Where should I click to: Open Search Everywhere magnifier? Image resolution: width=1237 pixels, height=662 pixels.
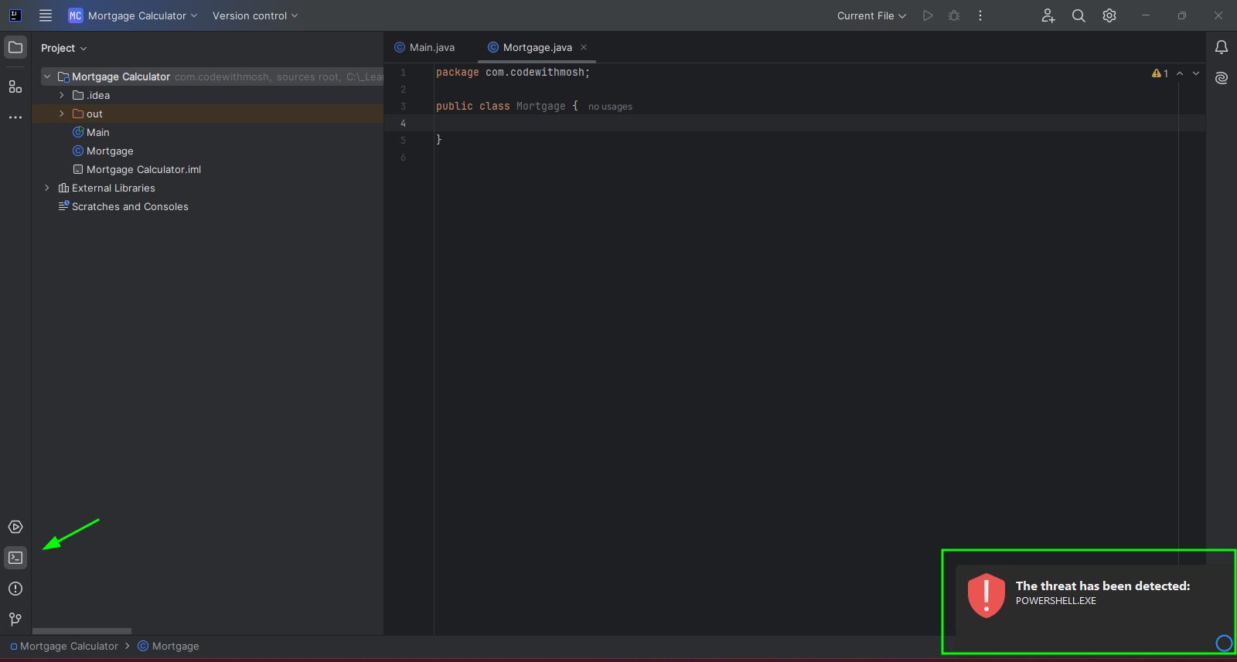pyautogui.click(x=1079, y=15)
